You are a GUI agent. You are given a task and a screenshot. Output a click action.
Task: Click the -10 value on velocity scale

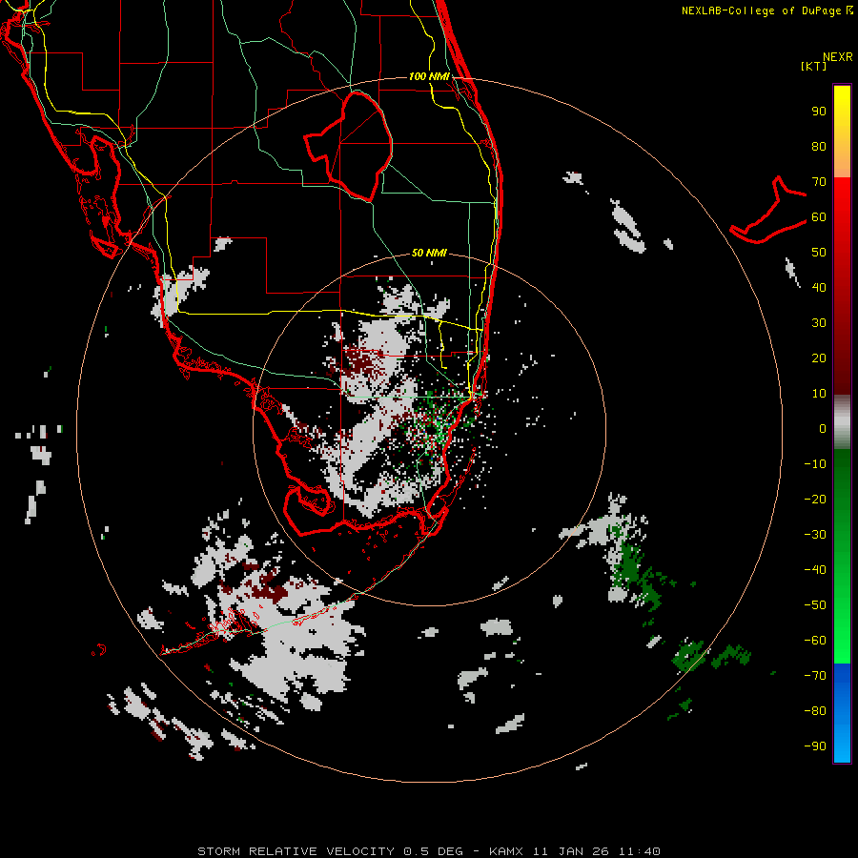[x=815, y=464]
